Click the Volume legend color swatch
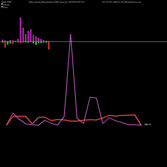Viewport: 167px width, 167px height. pos(2,4)
